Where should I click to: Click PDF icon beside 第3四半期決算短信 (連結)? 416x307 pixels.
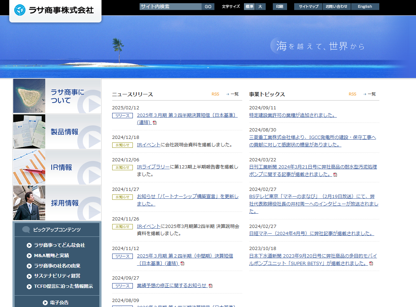pyautogui.click(x=155, y=123)
